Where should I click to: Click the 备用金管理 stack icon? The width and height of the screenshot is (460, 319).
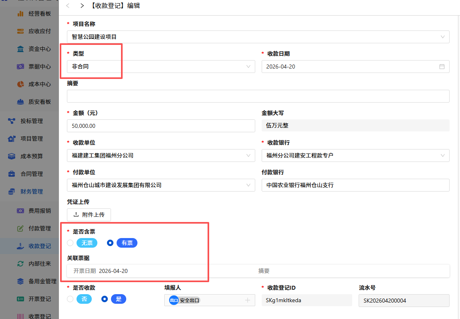[20, 281]
